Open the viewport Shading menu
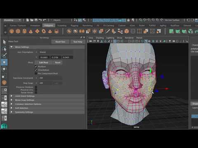Screen dimensions: 198x148 pyautogui.click(x=100, y=38)
